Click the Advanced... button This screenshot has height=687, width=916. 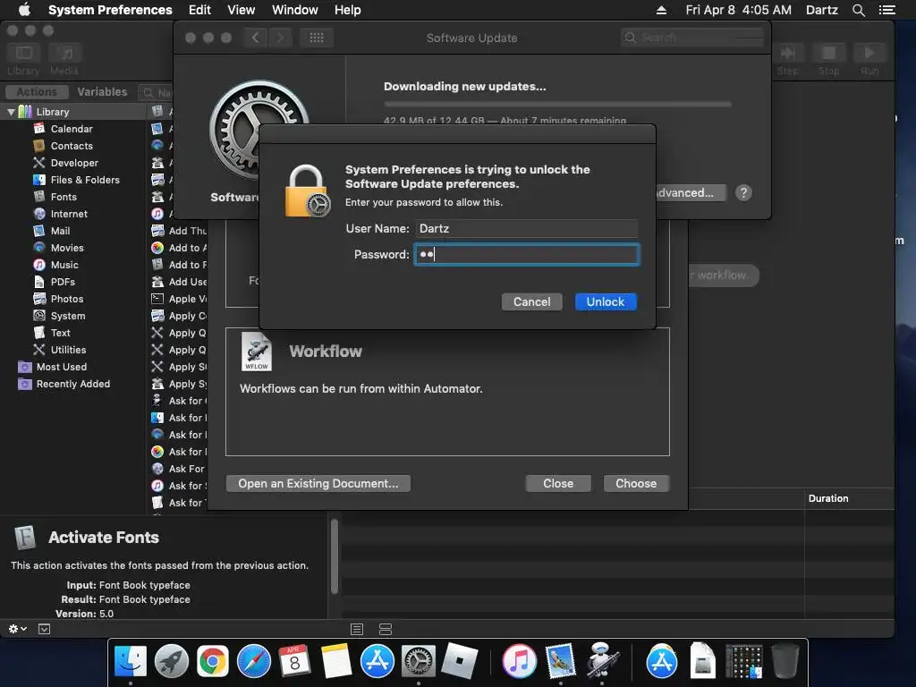coord(691,193)
